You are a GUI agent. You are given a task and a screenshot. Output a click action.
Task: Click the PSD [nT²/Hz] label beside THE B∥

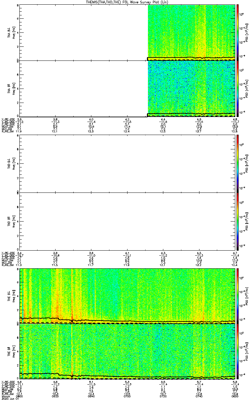tap(247, 352)
